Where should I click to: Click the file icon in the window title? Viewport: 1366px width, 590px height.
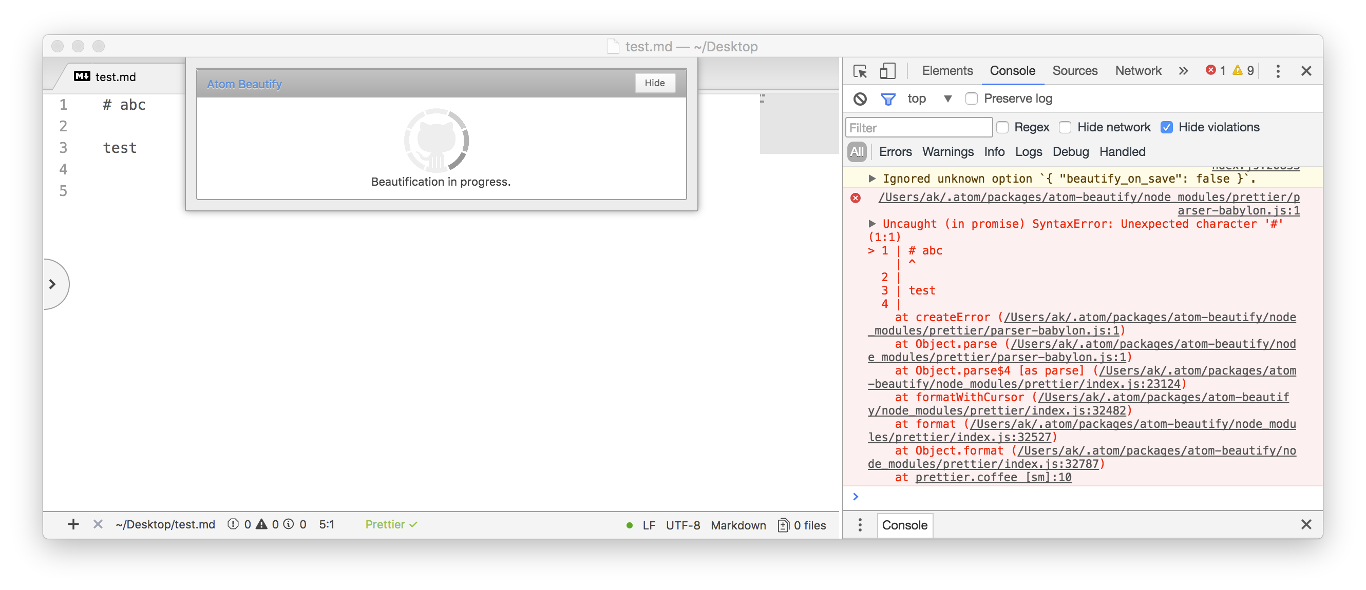pos(613,47)
